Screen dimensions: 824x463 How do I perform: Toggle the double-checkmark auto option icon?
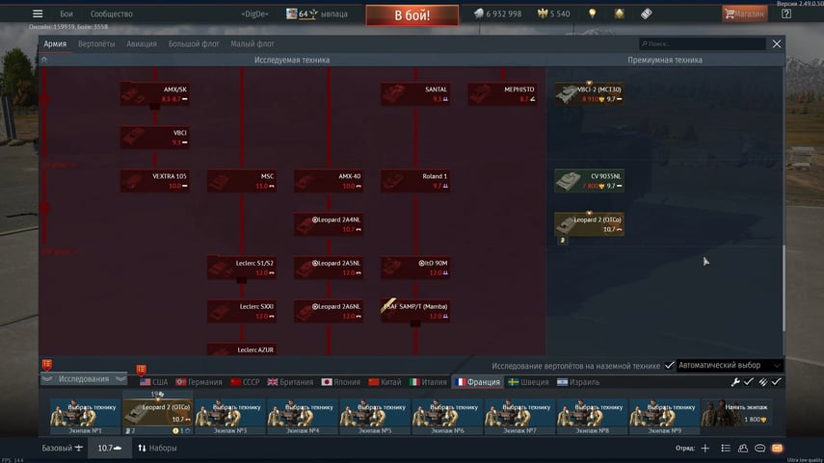pos(762,382)
